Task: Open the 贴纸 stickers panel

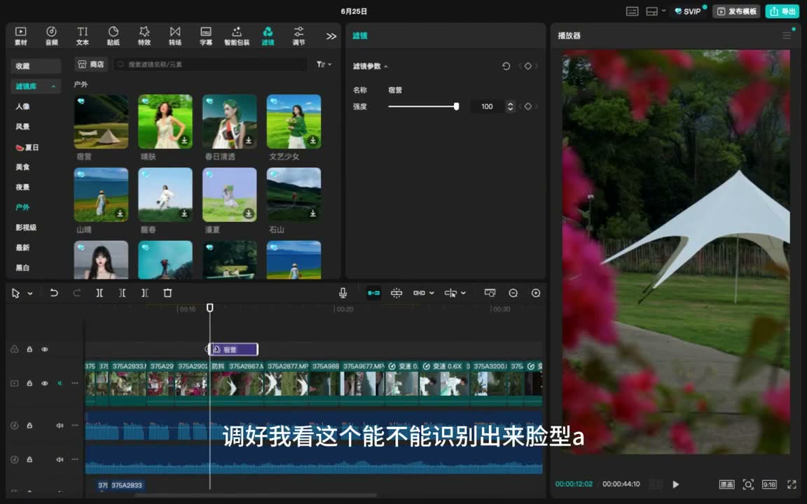Action: (x=113, y=36)
